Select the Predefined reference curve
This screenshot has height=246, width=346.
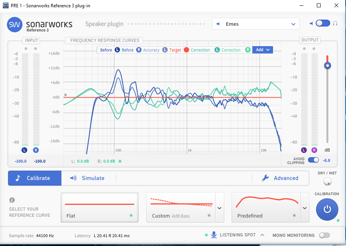point(266,207)
